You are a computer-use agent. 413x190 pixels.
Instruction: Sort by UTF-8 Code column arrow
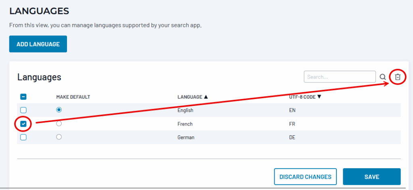[x=319, y=97]
